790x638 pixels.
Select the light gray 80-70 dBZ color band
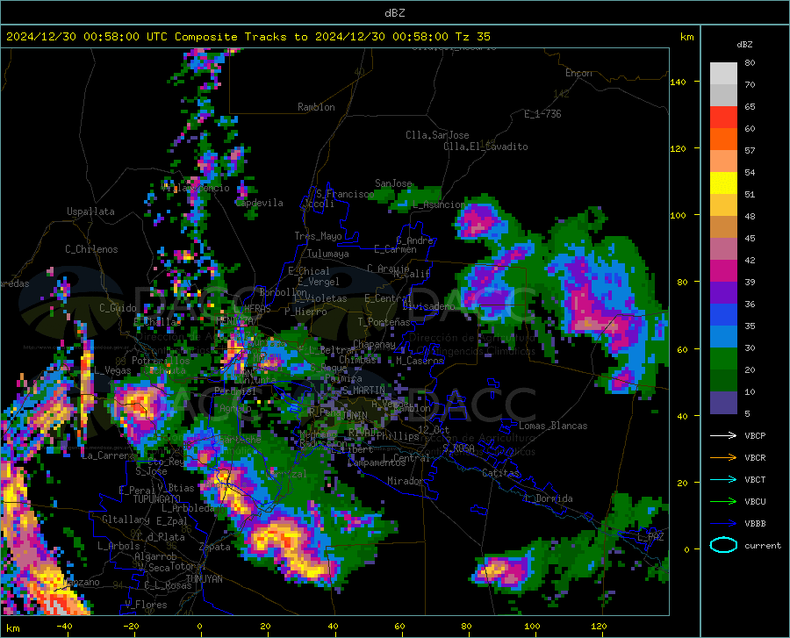click(x=723, y=74)
